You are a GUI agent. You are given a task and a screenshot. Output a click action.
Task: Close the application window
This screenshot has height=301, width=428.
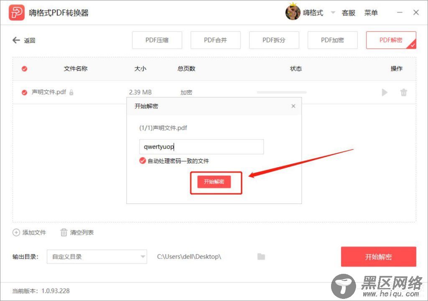point(416,13)
